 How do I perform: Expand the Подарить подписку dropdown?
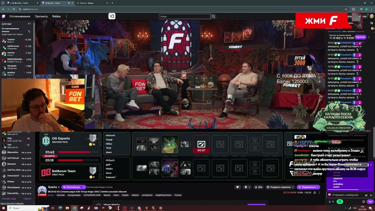[x=293, y=187]
